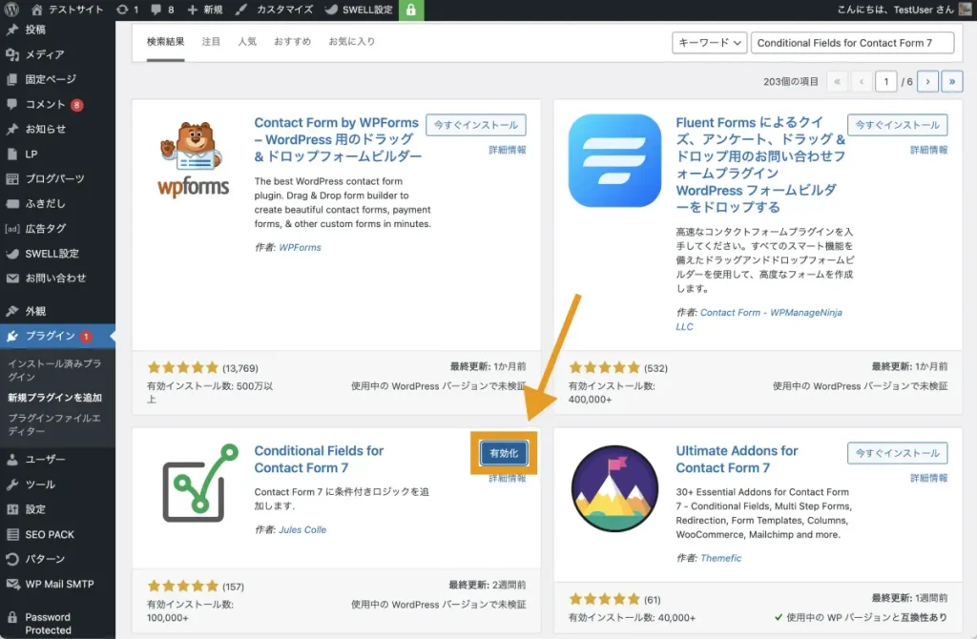Jump to last page of results
977x639 pixels.
951,82
